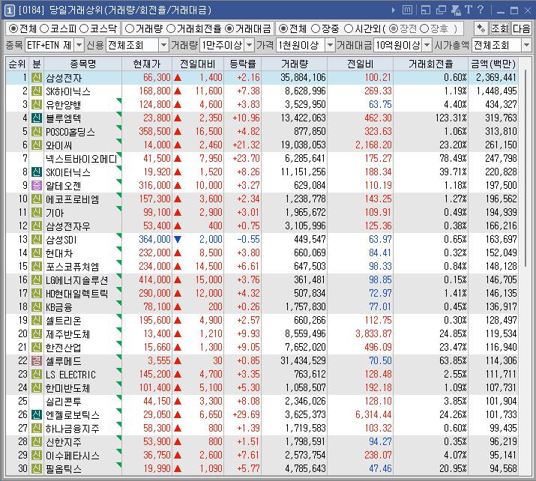Open the 거래대금 10억원이상 dropdown
The image size is (536, 481).
click(427, 45)
